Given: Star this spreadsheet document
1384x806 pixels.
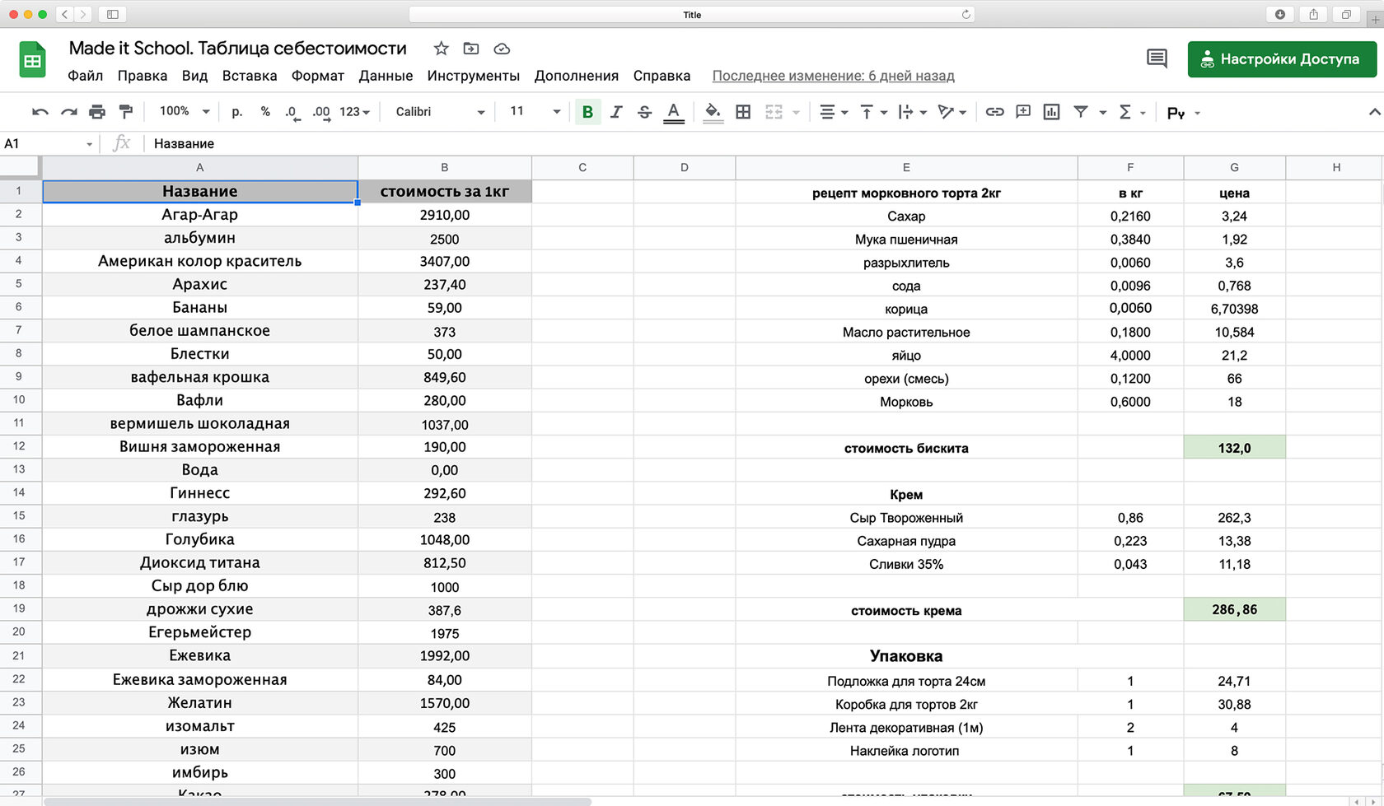Looking at the screenshot, I should point(442,49).
